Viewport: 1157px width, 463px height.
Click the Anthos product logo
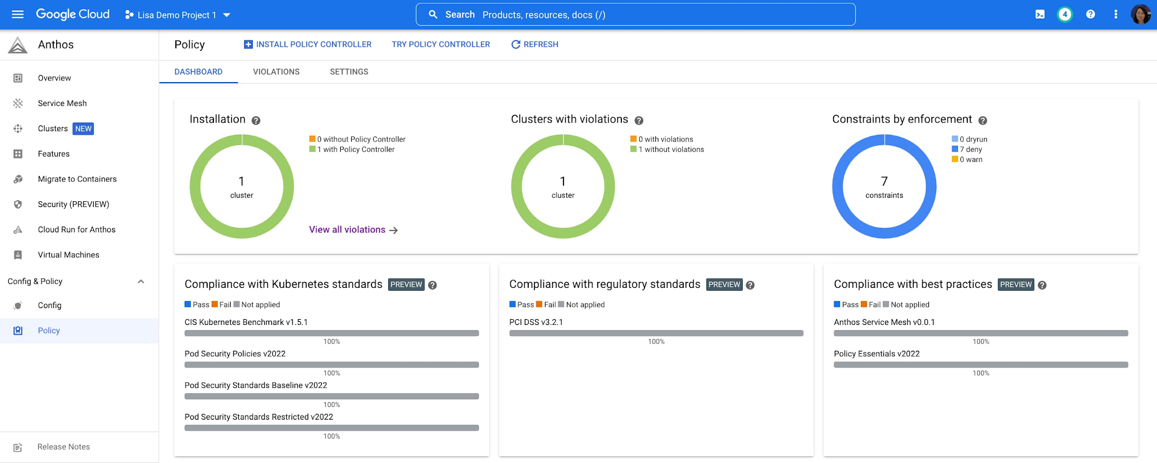18,45
